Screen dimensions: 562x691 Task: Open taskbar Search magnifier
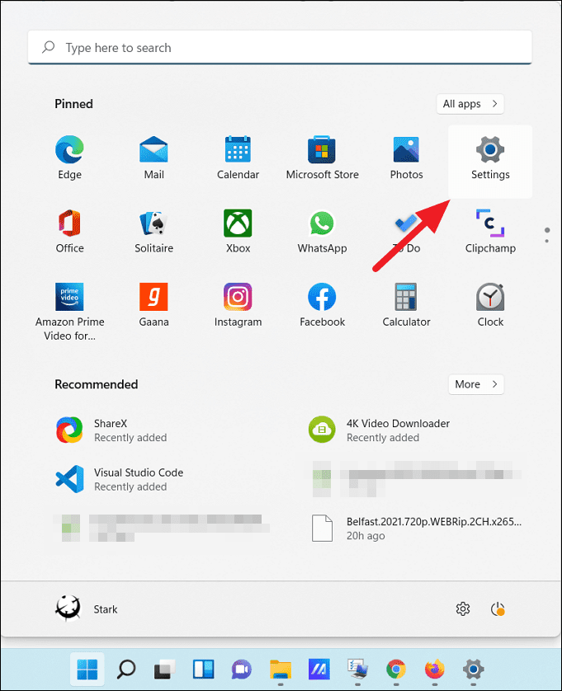125,670
